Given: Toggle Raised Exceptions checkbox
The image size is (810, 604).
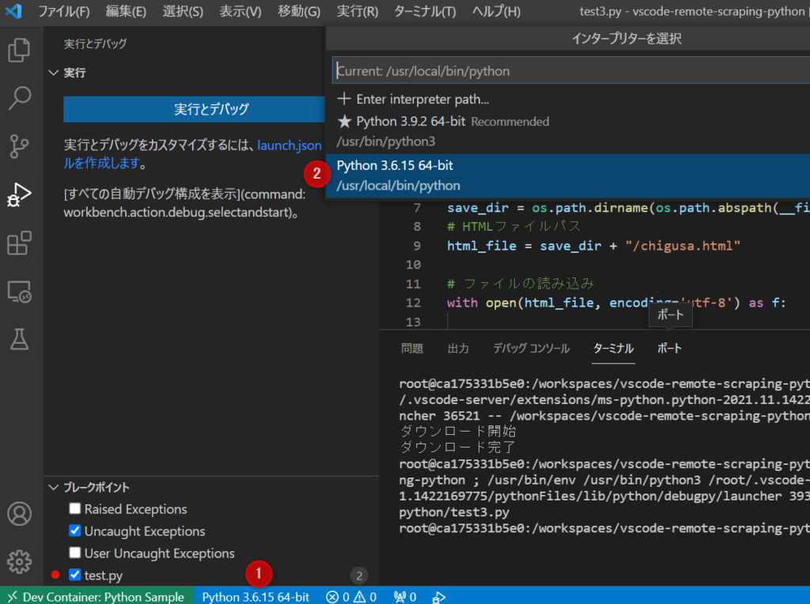Looking at the screenshot, I should coord(75,508).
